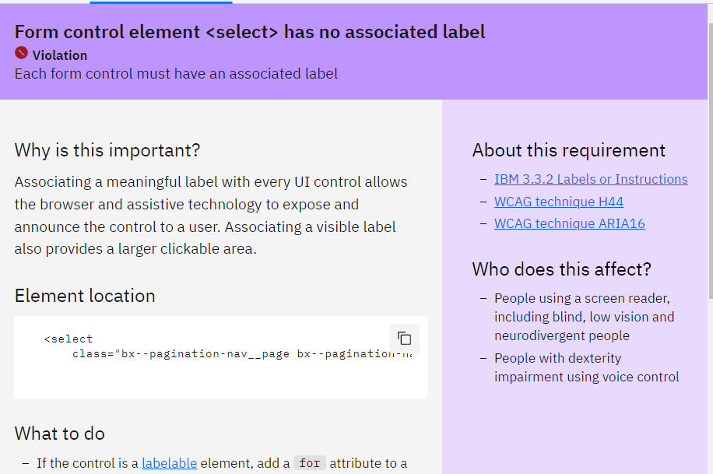Click the 'Element location' heading
The width and height of the screenshot is (713, 474).
pyautogui.click(x=85, y=296)
